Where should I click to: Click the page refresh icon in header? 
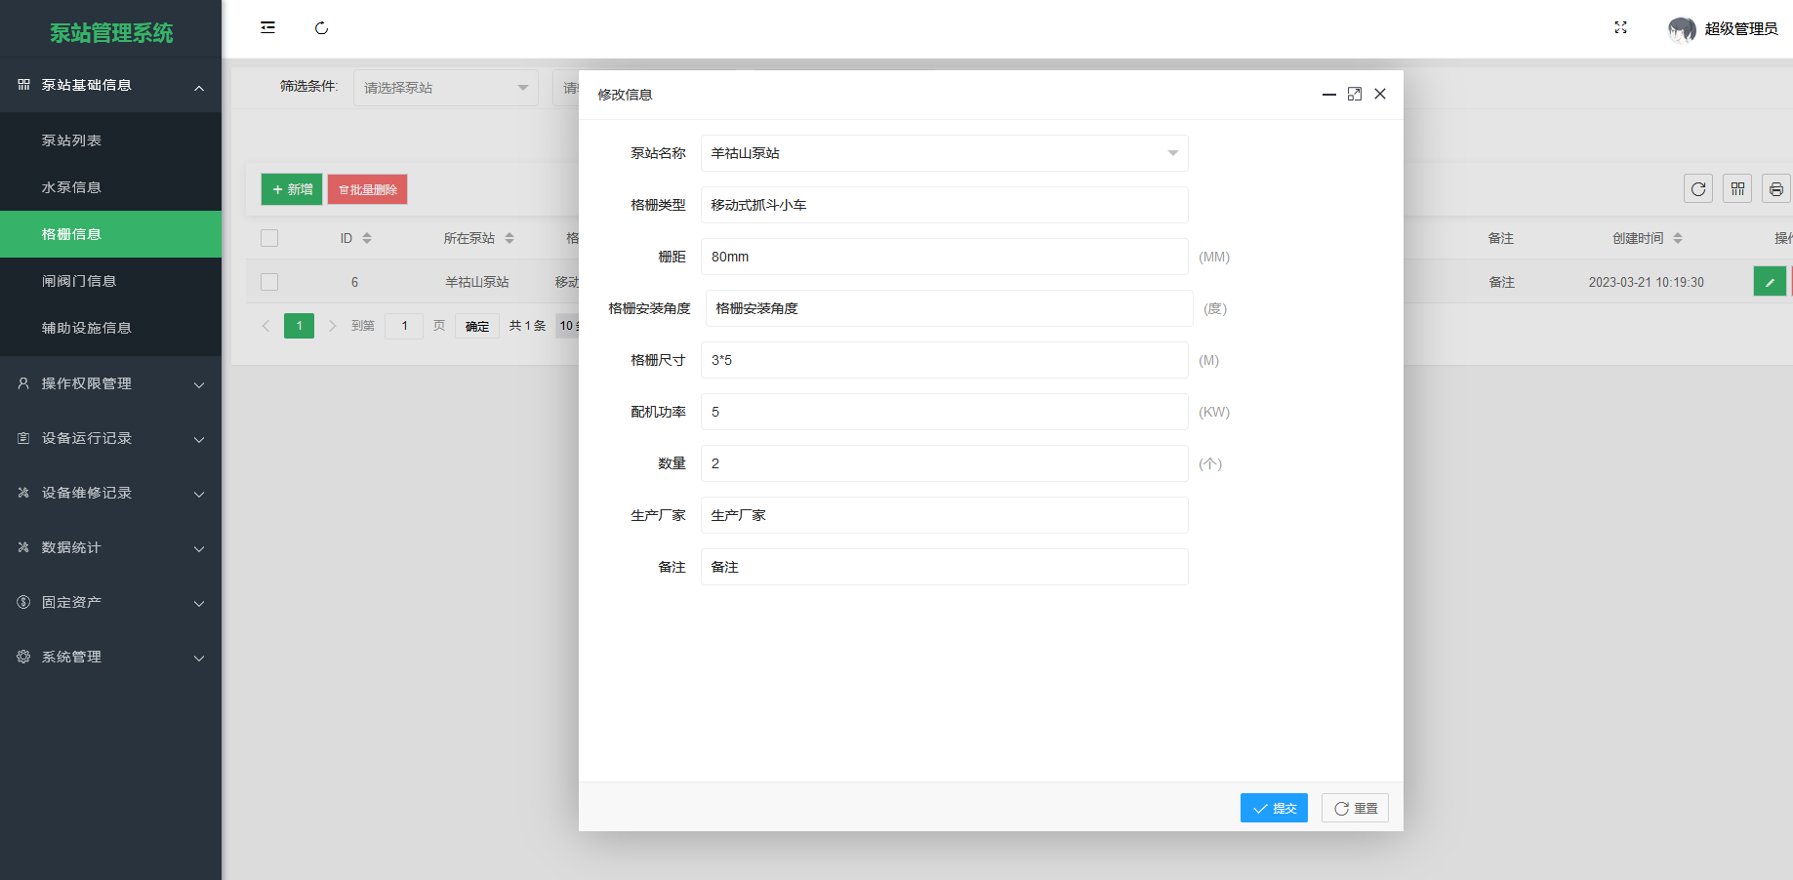[321, 28]
